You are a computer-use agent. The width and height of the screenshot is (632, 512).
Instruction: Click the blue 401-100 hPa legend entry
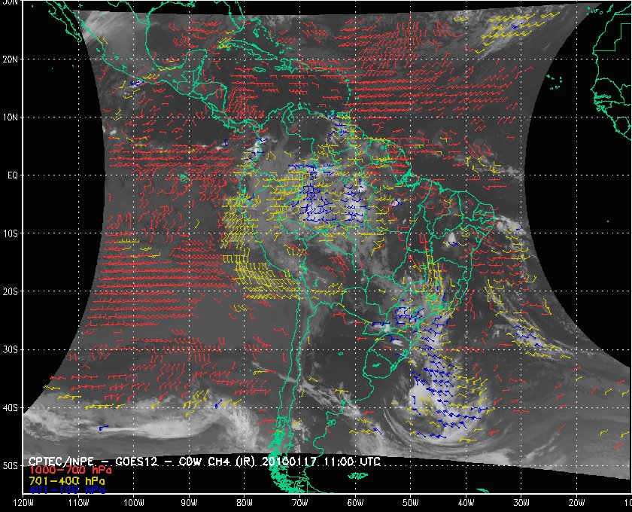click(x=67, y=490)
